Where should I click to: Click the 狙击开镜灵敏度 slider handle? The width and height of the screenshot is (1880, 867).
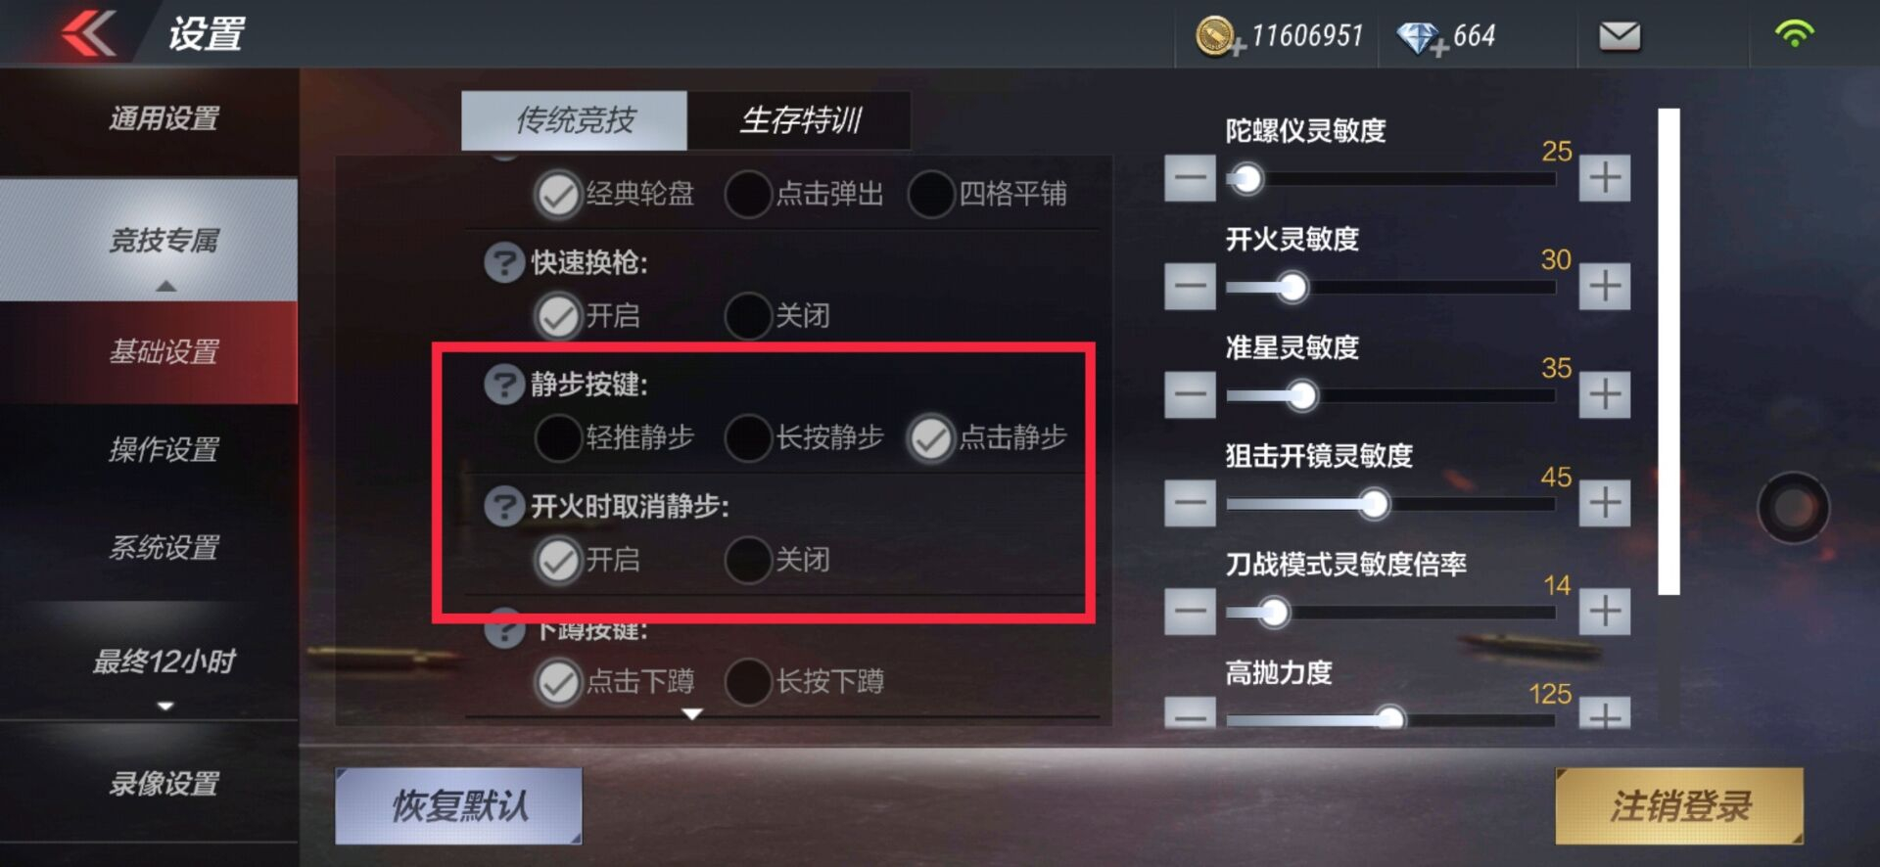tap(1373, 504)
